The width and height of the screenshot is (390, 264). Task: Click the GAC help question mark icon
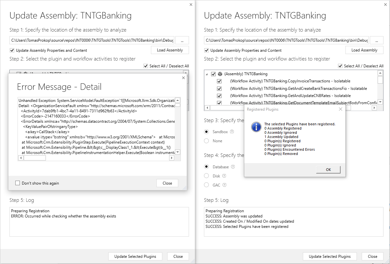(224, 185)
